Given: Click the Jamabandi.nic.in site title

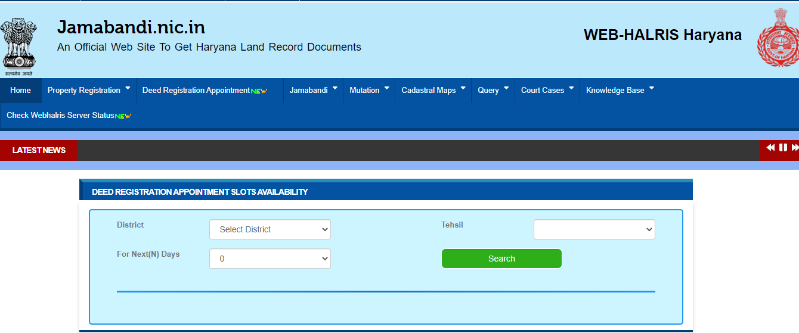Looking at the screenshot, I should 131,27.
